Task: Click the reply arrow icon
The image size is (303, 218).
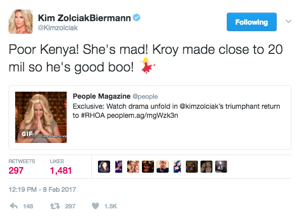Action: point(14,206)
